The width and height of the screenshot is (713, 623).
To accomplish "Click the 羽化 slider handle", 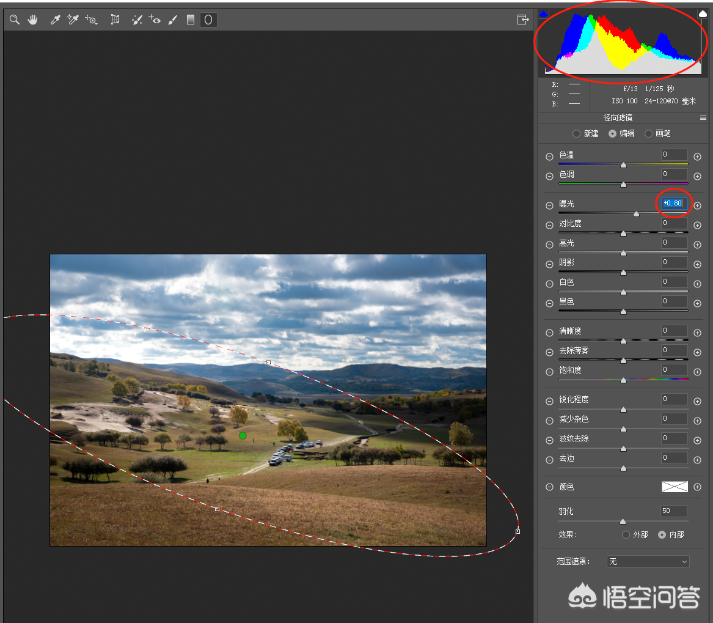I will tap(623, 522).
